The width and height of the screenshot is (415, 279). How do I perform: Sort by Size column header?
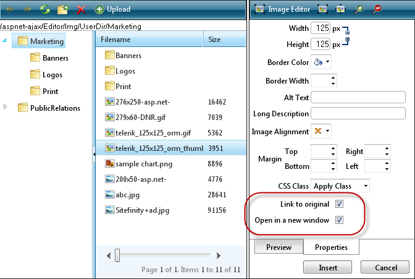224,39
